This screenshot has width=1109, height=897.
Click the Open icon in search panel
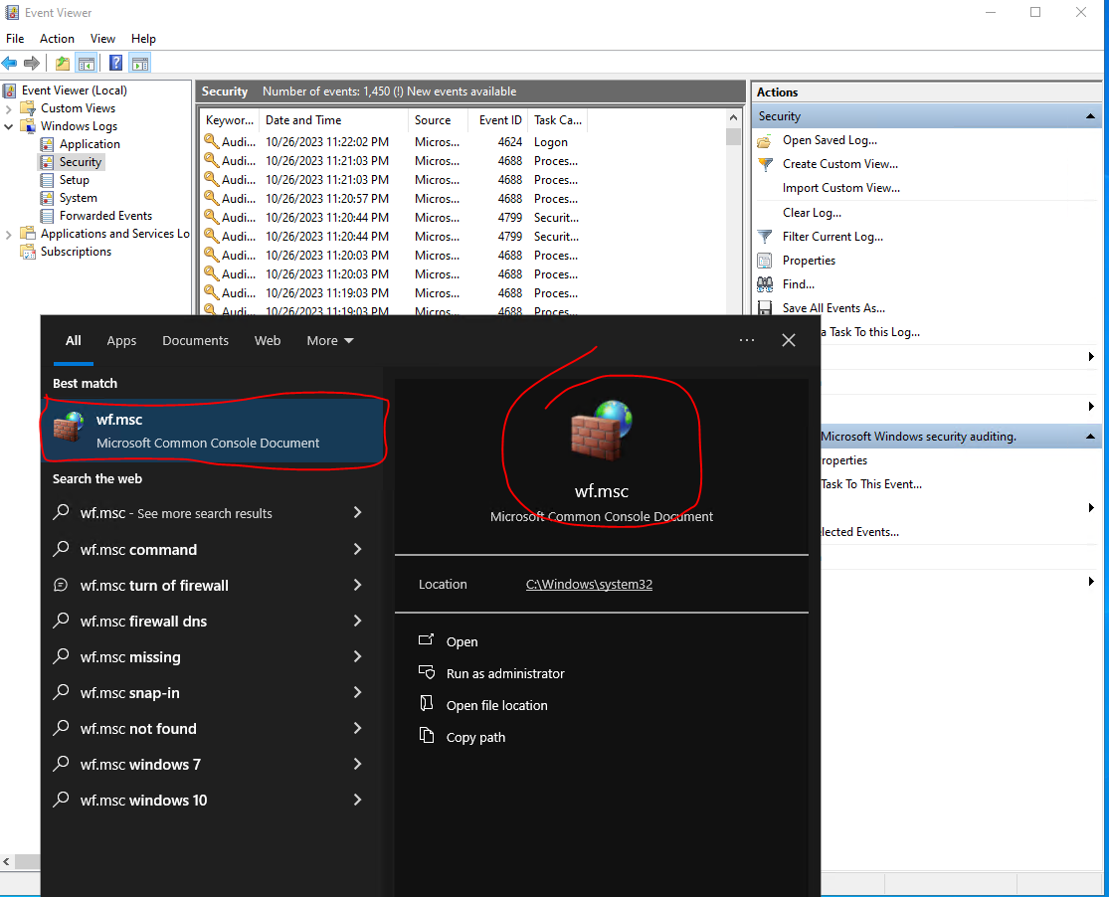click(426, 640)
